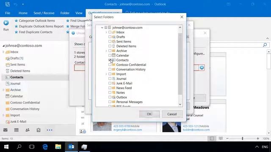Open the File tab

tap(8, 13)
